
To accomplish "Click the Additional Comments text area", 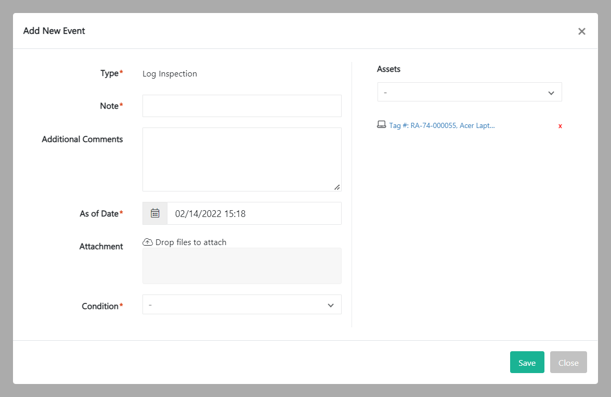I will click(x=242, y=159).
